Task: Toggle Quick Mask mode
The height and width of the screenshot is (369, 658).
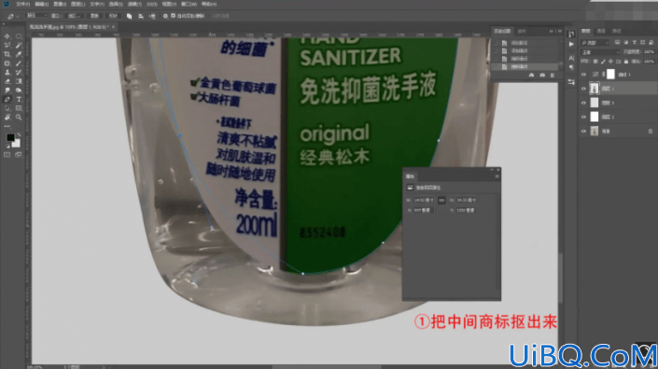Action: (7, 155)
